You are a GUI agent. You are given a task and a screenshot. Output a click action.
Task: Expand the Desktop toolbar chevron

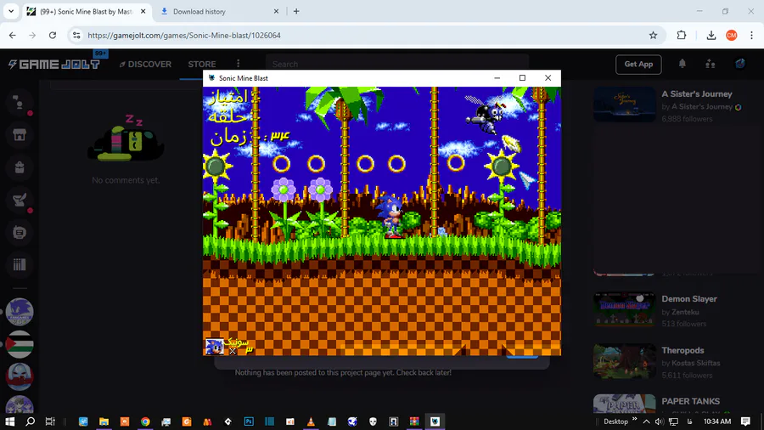click(634, 419)
